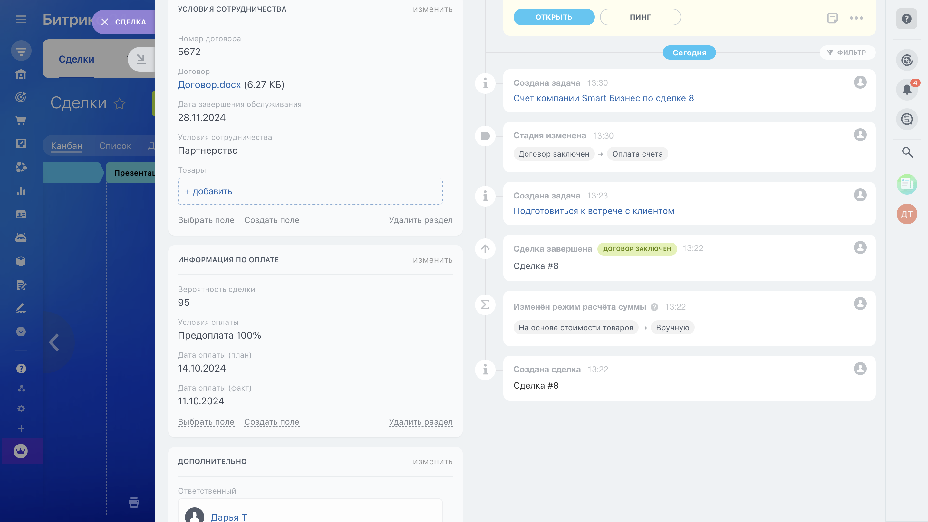This screenshot has height=522, width=928.
Task: Open the help question mark in right panel
Action: click(906, 19)
